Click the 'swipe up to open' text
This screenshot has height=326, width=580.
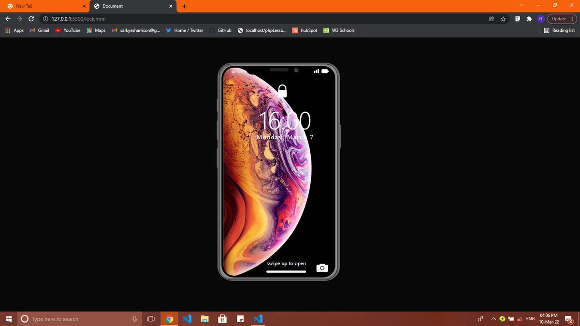pos(286,263)
